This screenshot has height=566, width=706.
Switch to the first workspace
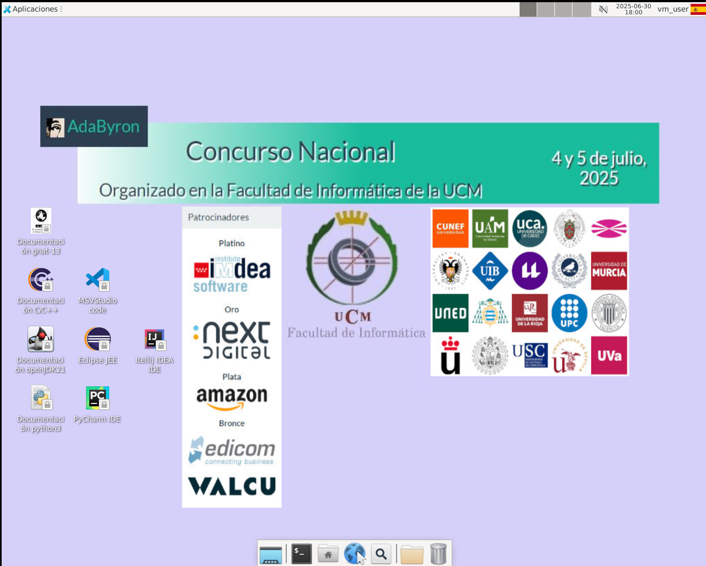(x=528, y=9)
